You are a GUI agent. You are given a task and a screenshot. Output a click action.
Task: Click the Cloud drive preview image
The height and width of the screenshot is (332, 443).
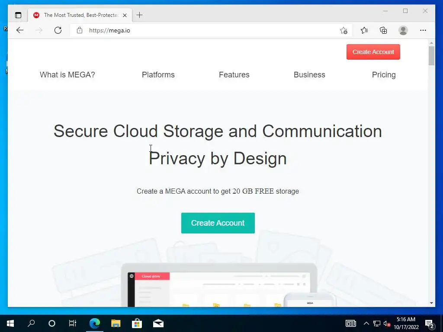point(219,285)
